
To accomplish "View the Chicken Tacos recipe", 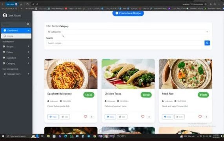I will (110, 117).
